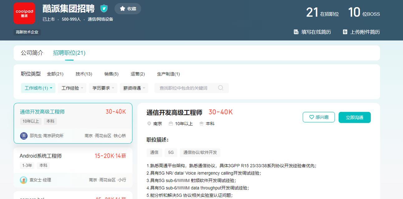The height and width of the screenshot is (199, 403).
Task: Click the 酷派集团招聘 company title
Action: point(69,9)
